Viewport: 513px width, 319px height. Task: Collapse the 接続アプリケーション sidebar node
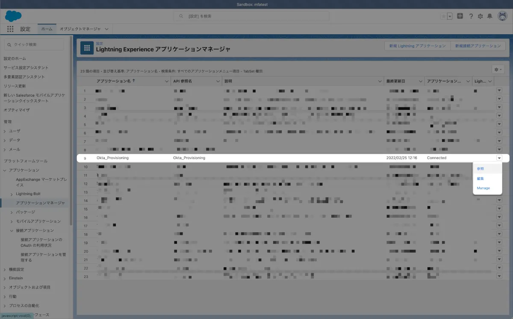tap(12, 230)
